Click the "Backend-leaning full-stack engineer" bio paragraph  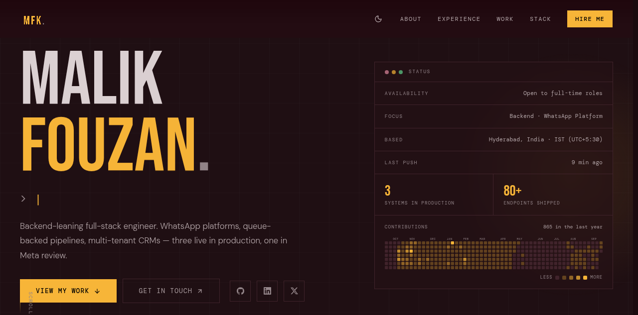coord(154,241)
